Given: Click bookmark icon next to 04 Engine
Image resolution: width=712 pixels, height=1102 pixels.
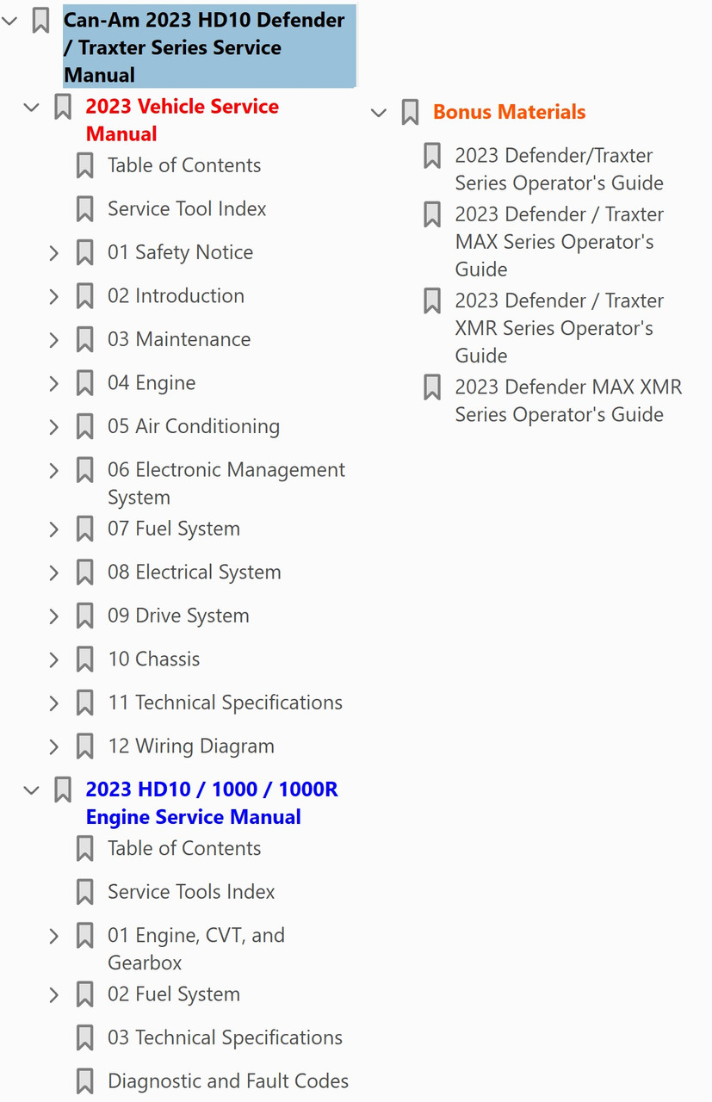Looking at the screenshot, I should pyautogui.click(x=84, y=383).
